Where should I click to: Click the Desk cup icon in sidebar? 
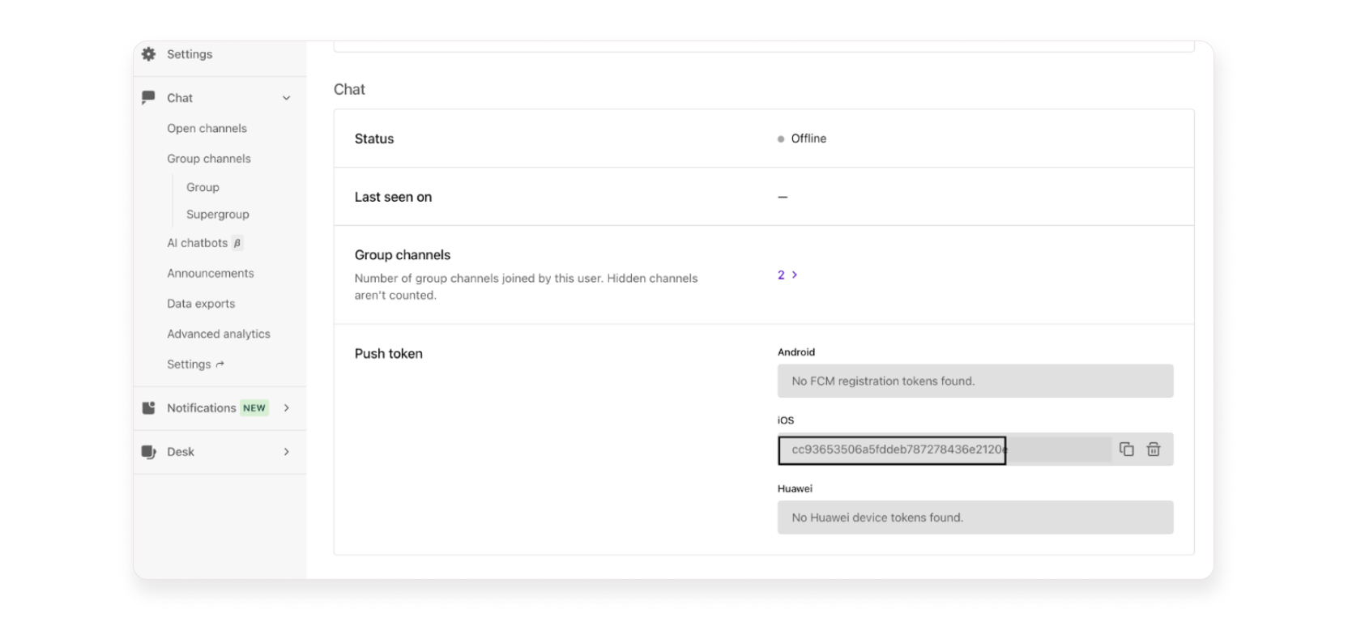click(148, 452)
